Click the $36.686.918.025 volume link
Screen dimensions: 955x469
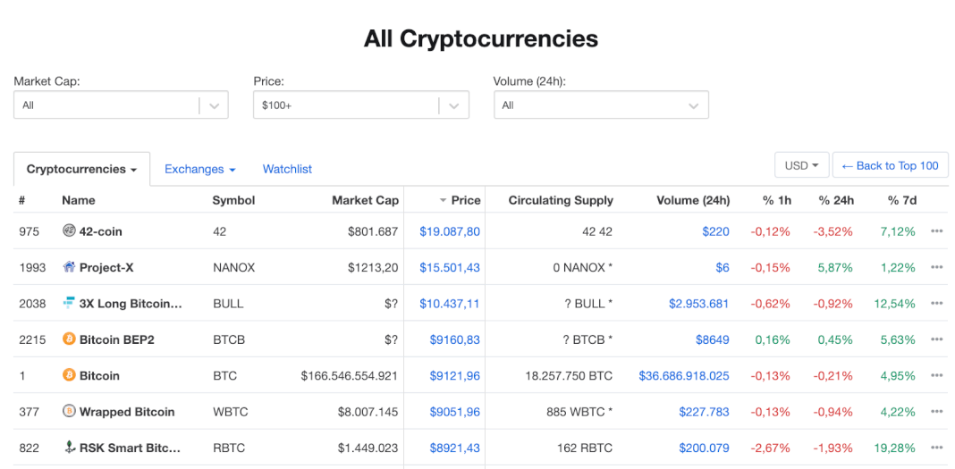684,375
